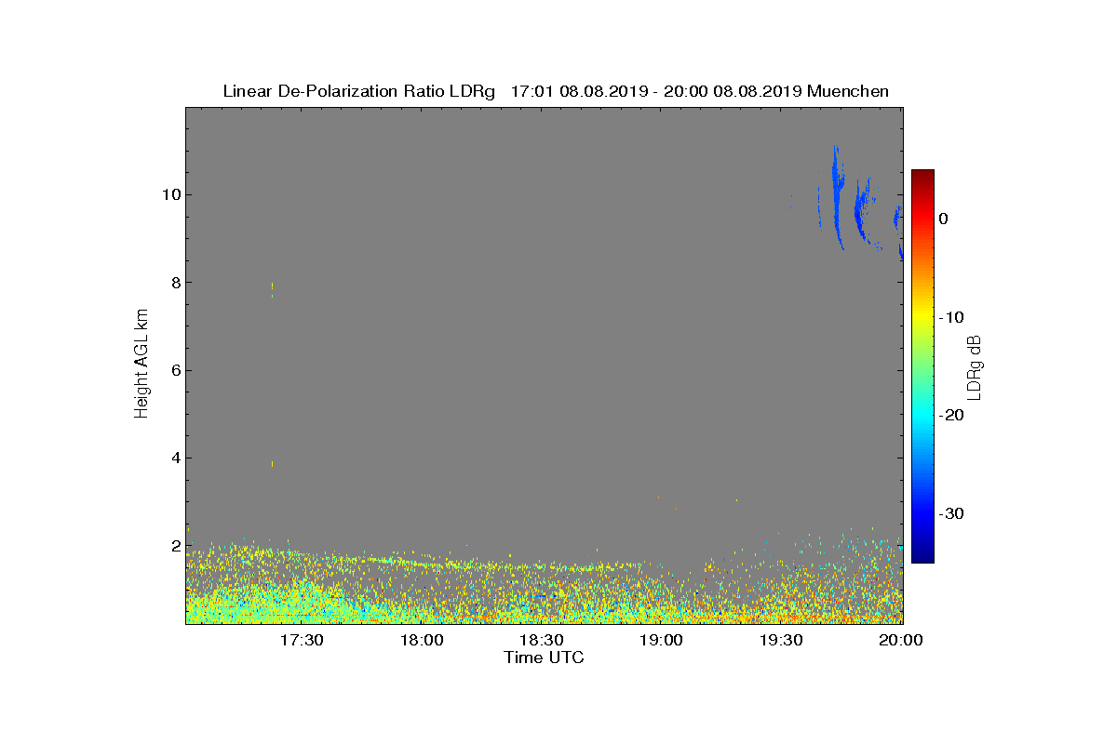The image size is (1117, 744).
Task: Click the yellow band of the colorbar
Action: click(x=922, y=316)
